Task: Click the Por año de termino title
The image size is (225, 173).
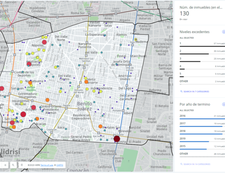Action: [x=195, y=104]
